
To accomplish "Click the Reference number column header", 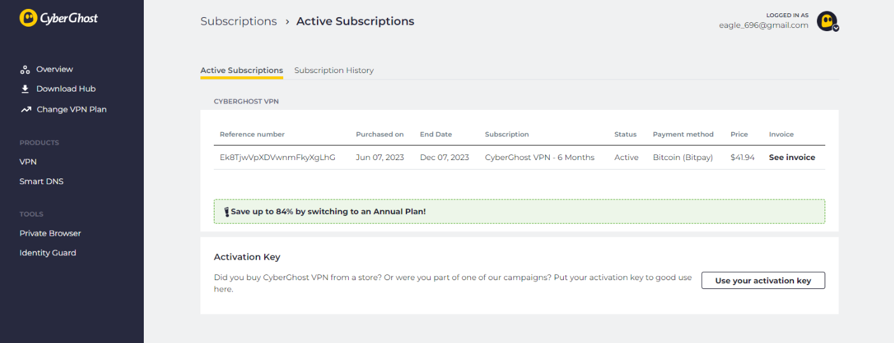I will tap(252, 135).
